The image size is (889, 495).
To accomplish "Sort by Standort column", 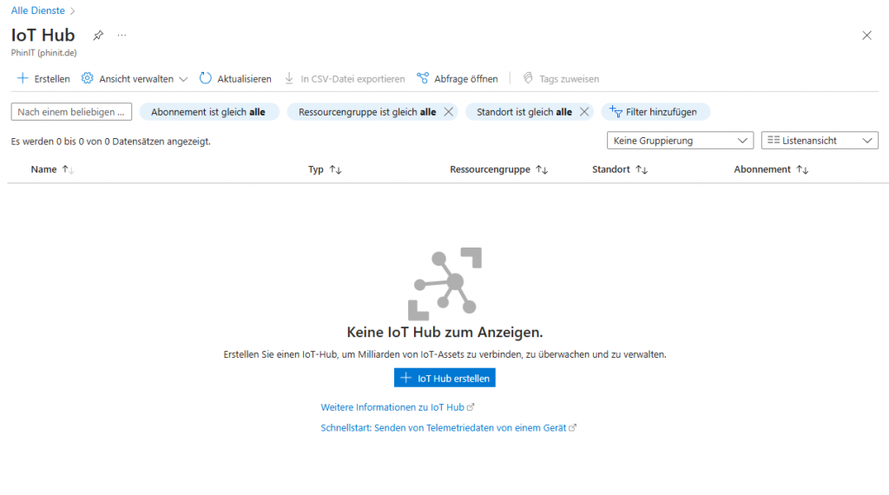I will [620, 169].
